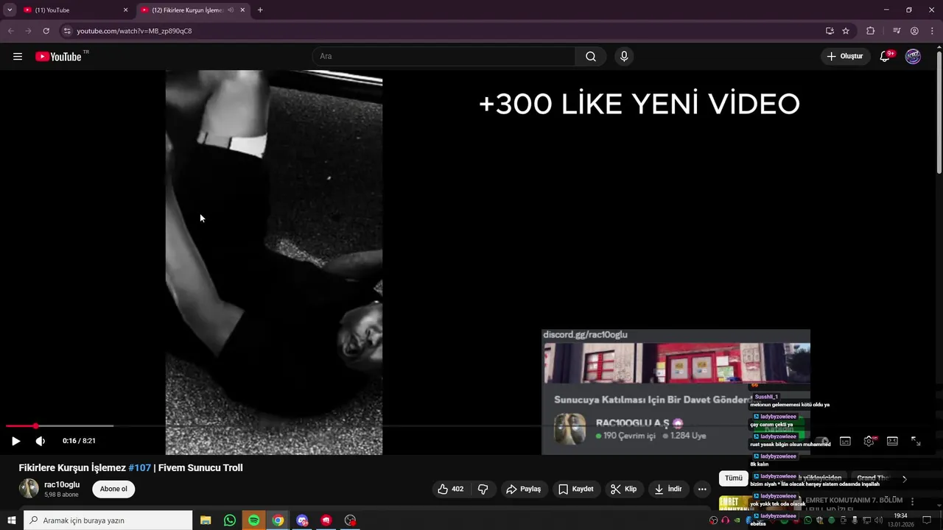Open Chrome from the taskbar

[278, 520]
